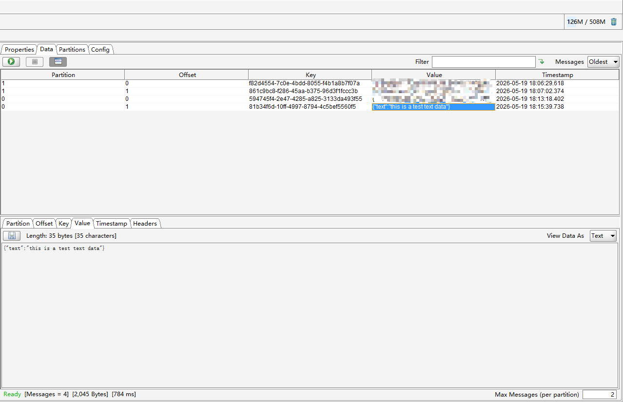Open the Config tab

point(100,50)
